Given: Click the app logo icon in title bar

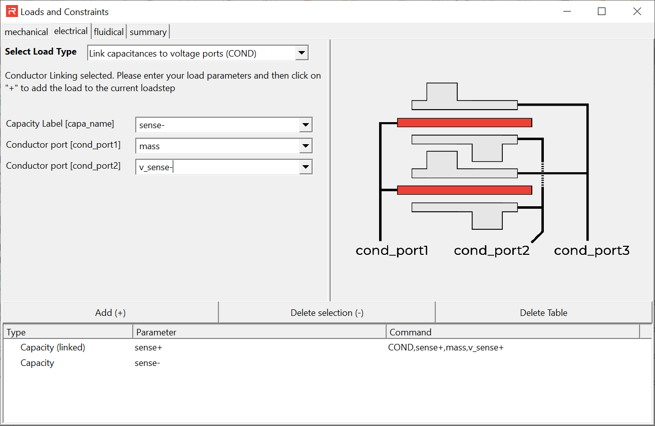Looking at the screenshot, I should point(12,12).
